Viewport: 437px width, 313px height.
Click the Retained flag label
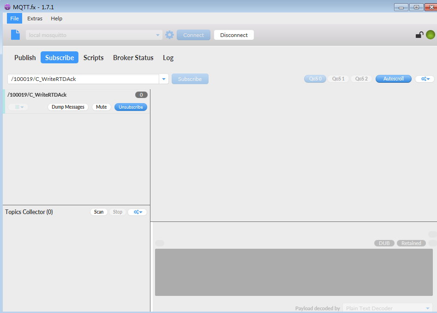pyautogui.click(x=411, y=243)
